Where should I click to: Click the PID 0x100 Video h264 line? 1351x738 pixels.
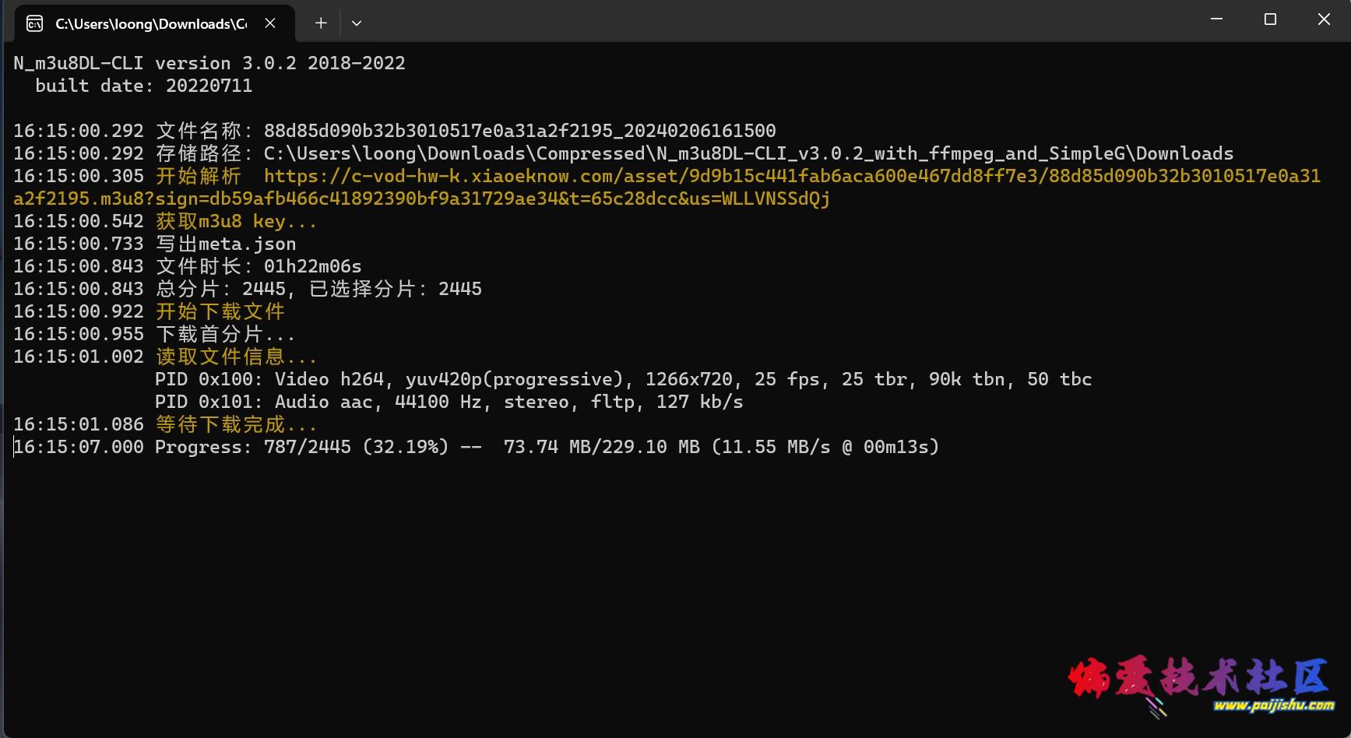click(x=623, y=379)
